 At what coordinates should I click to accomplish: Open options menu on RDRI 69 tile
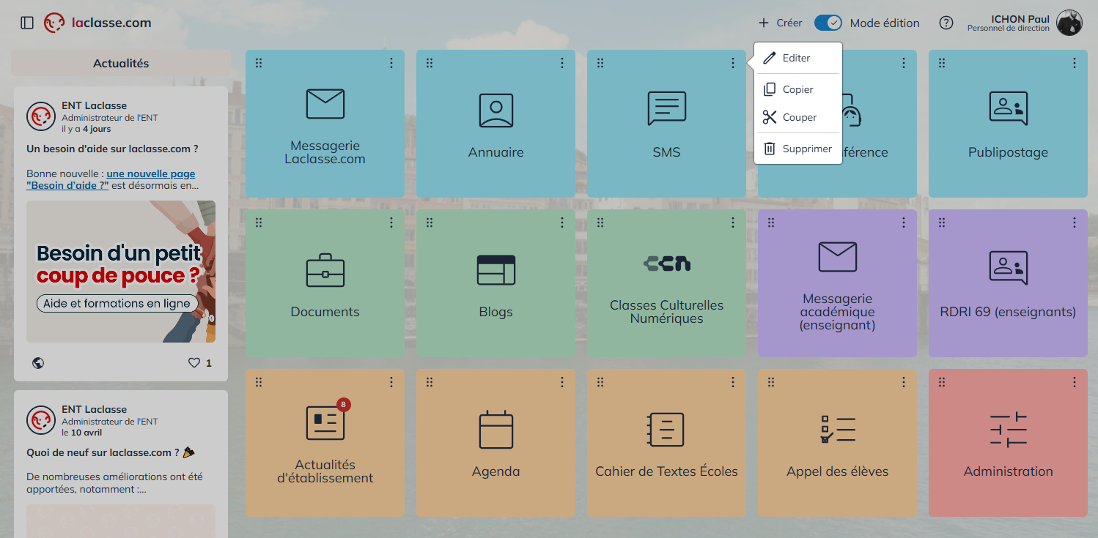[x=1075, y=223]
